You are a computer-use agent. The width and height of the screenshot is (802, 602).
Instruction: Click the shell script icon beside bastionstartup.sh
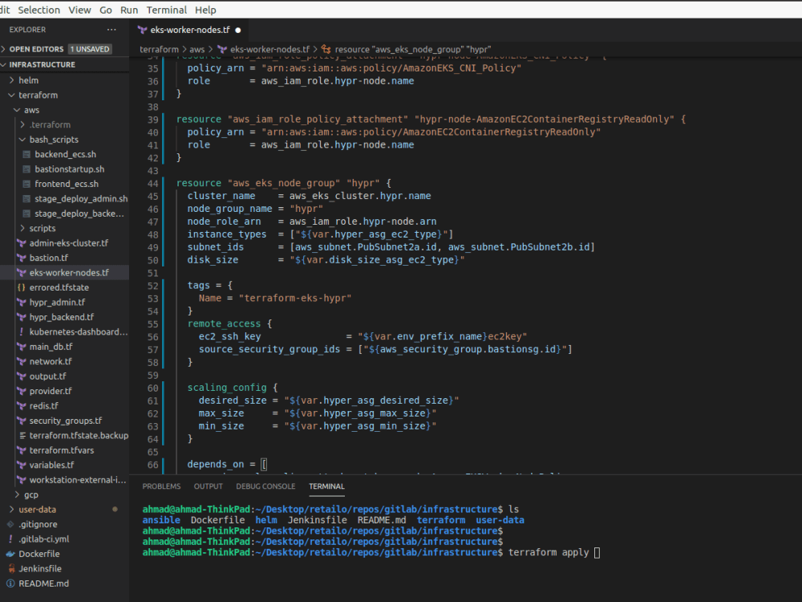[26, 169]
